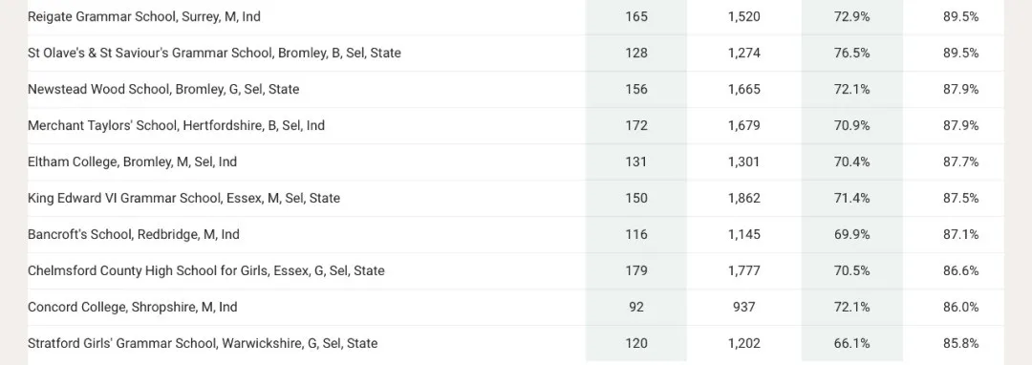Image resolution: width=1032 pixels, height=365 pixels.
Task: Click St Olave's & St Saviour's Grammar School name
Action: coord(214,54)
